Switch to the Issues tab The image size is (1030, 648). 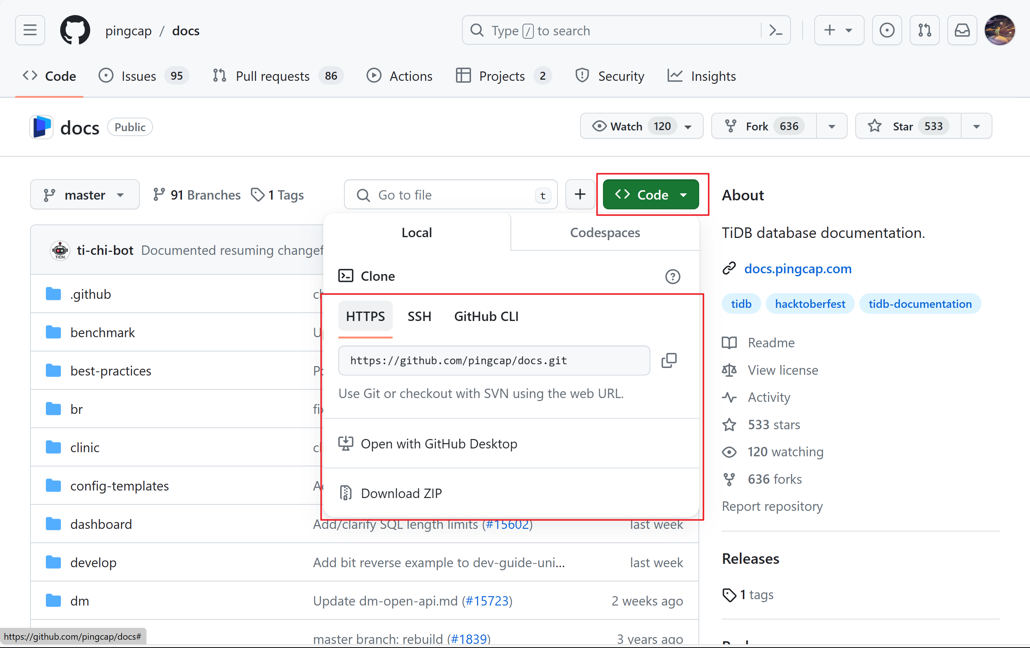pos(143,76)
